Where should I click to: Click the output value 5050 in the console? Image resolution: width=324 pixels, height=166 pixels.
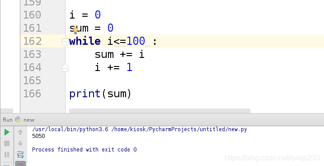pos(38,136)
